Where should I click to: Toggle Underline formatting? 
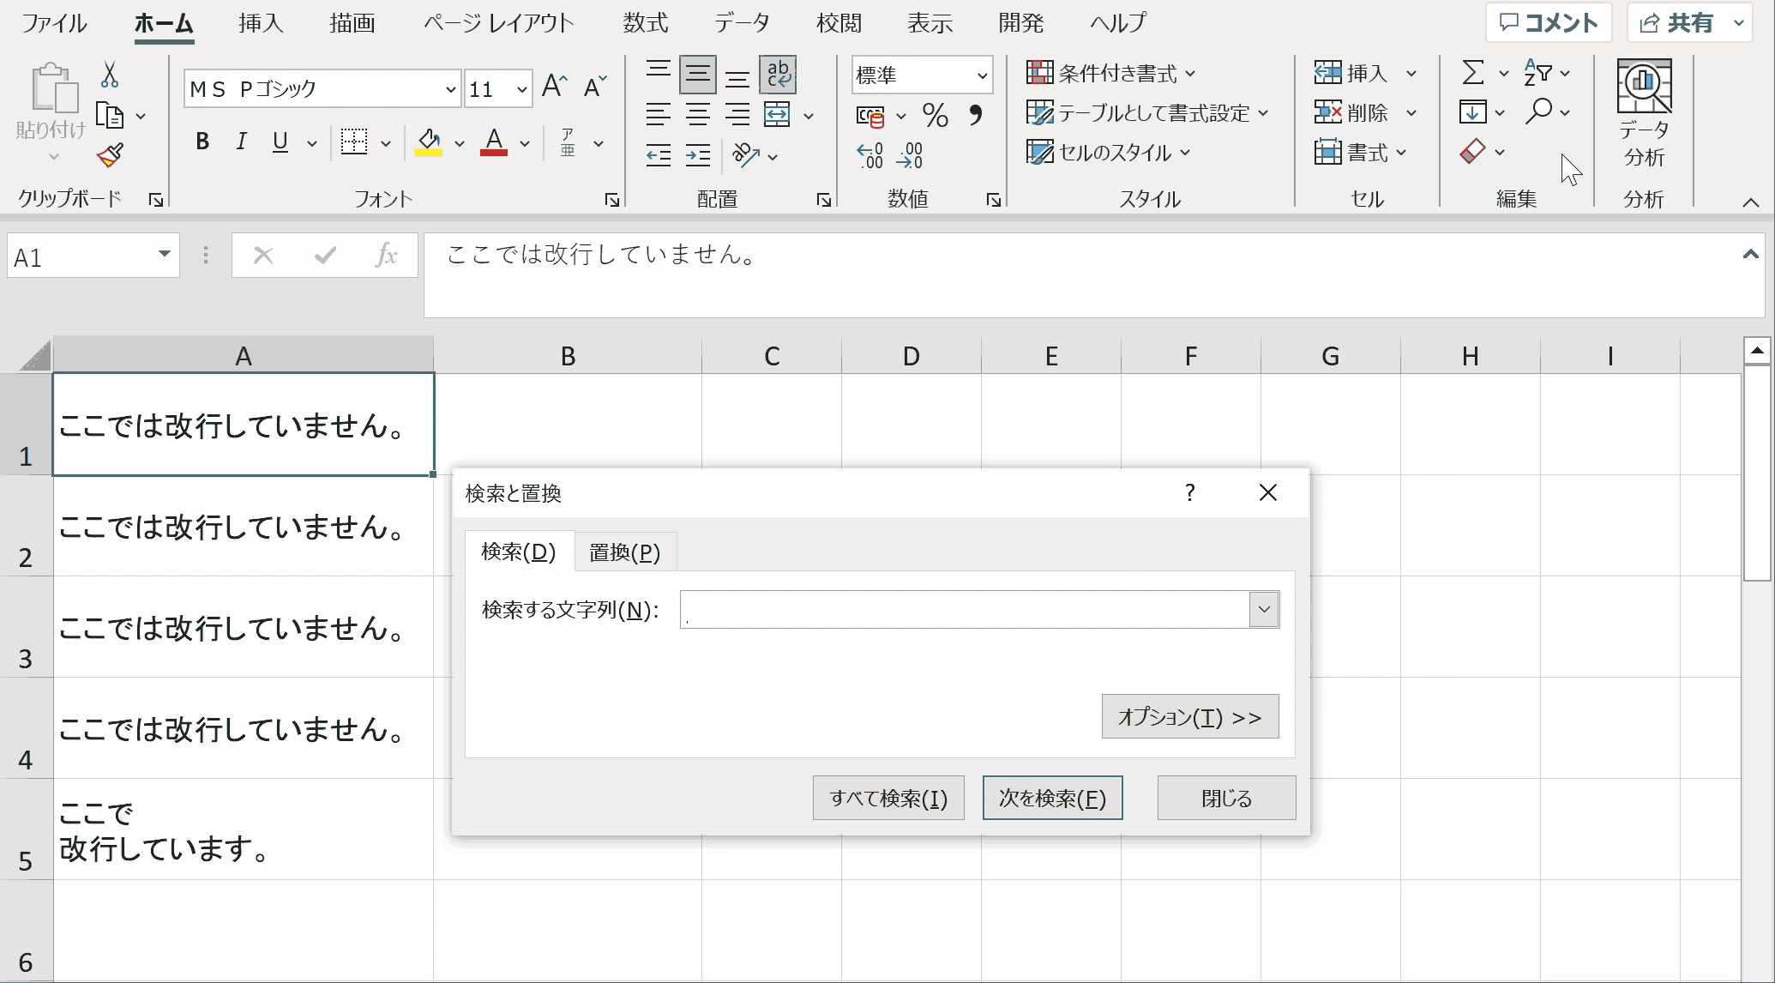280,142
